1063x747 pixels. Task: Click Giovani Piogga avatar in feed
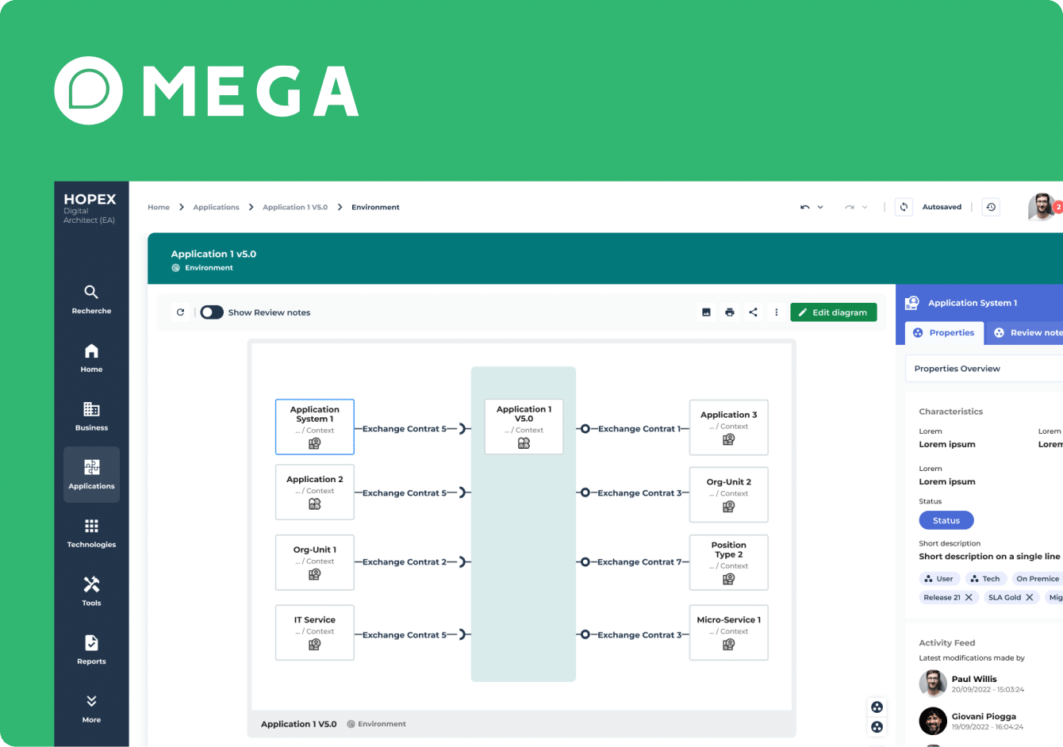(x=933, y=721)
